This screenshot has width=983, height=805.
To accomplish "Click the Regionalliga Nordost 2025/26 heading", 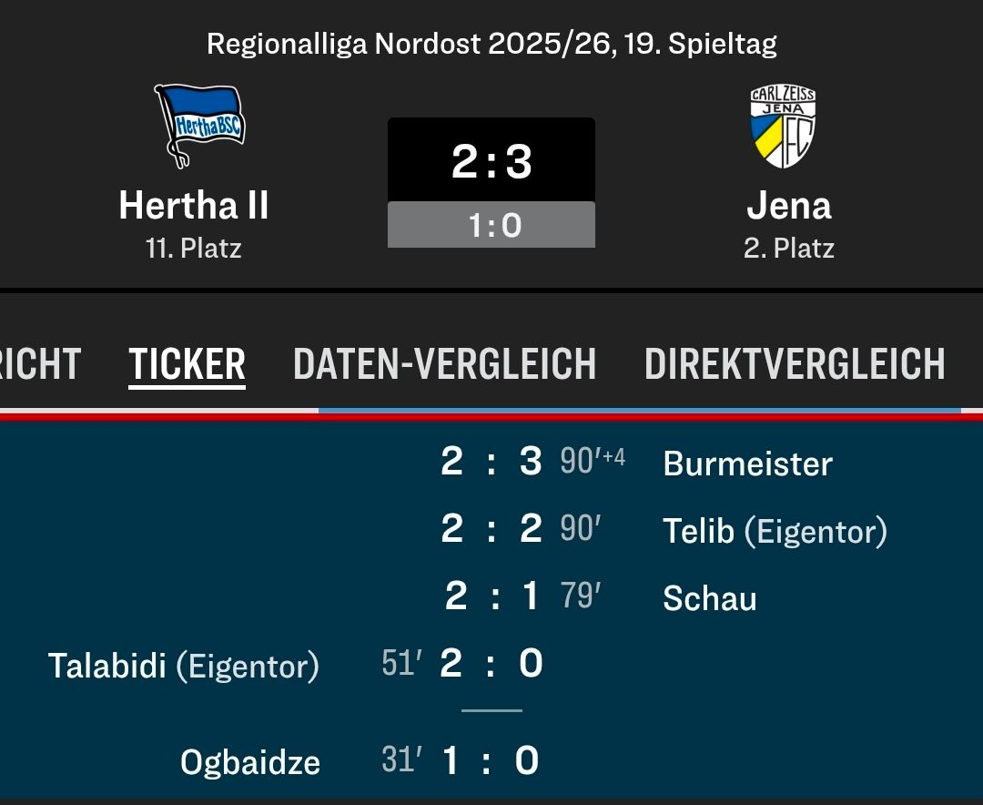I will (x=491, y=44).
